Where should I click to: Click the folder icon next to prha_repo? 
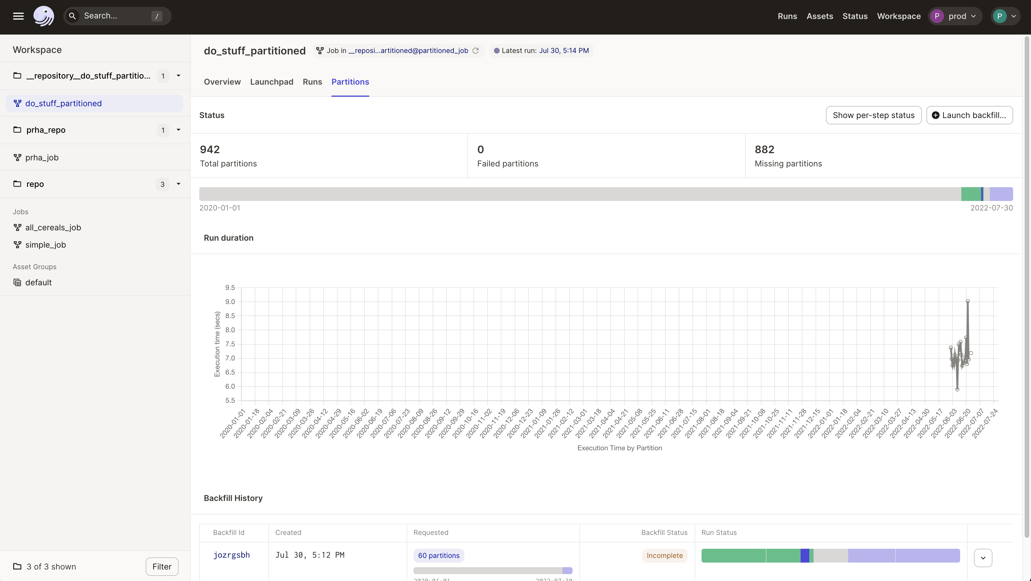[17, 130]
